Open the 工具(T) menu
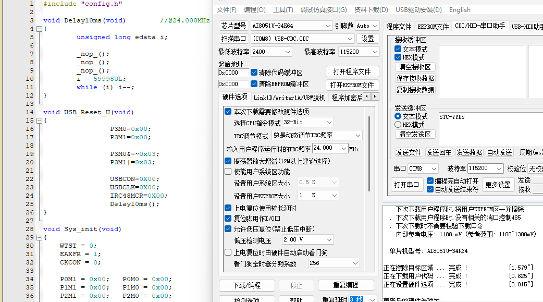Image resolution: width=543 pixels, height=302 pixels. pos(283,10)
